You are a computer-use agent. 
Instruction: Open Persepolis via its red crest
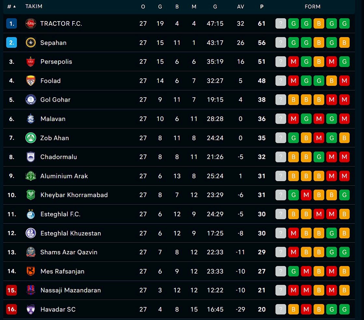coord(31,62)
